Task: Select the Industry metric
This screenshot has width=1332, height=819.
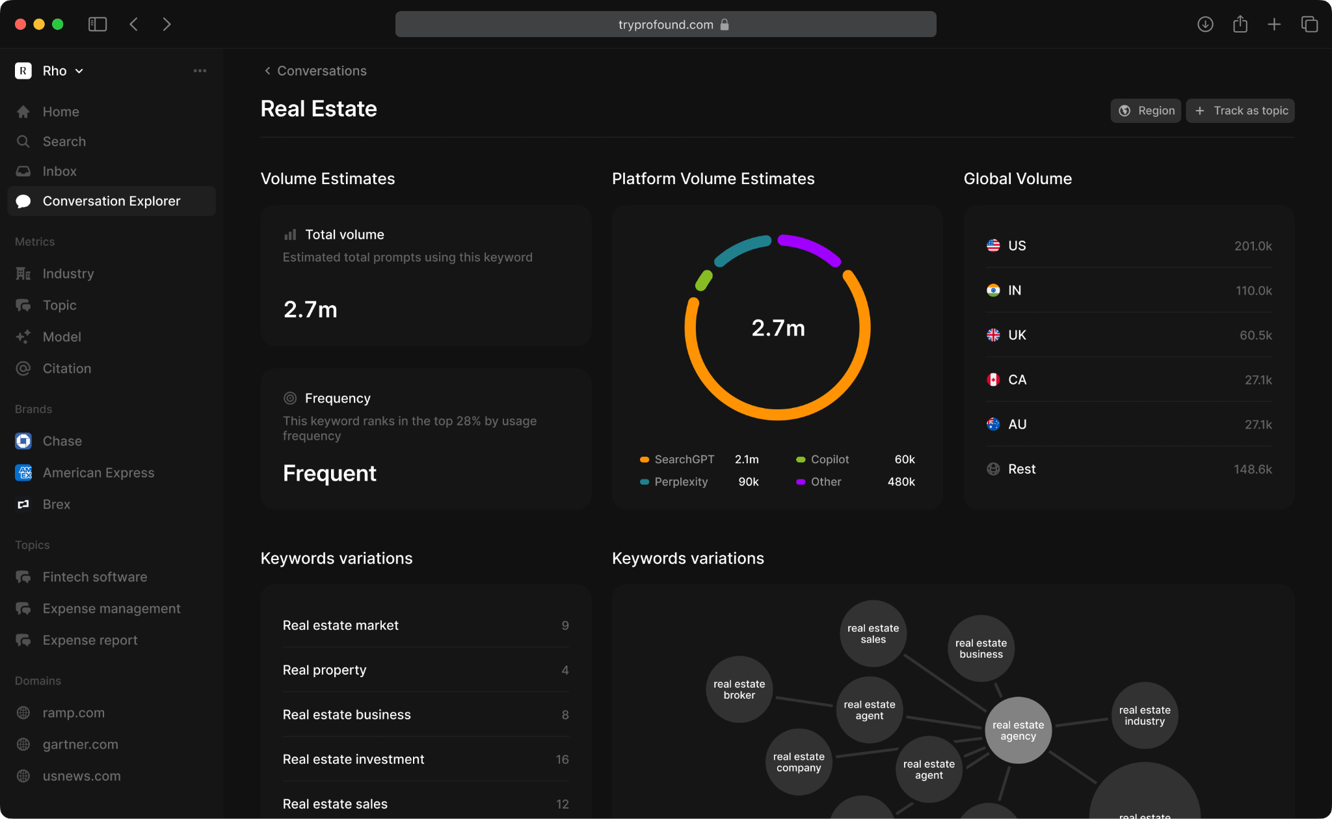Action: (68, 273)
